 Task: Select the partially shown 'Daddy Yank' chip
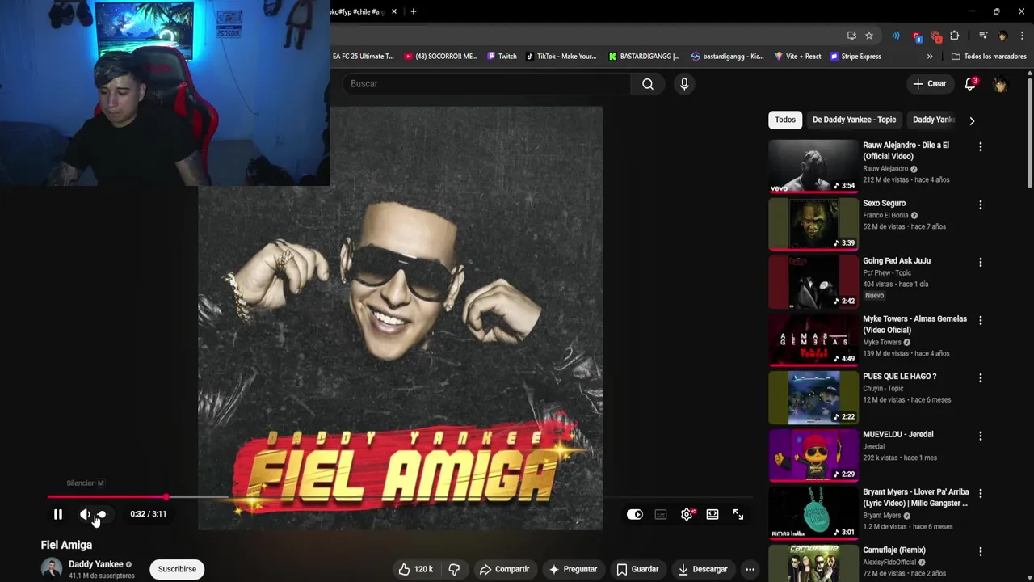[x=934, y=120]
